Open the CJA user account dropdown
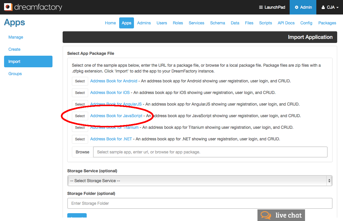This screenshot has width=343, height=221. click(329, 7)
